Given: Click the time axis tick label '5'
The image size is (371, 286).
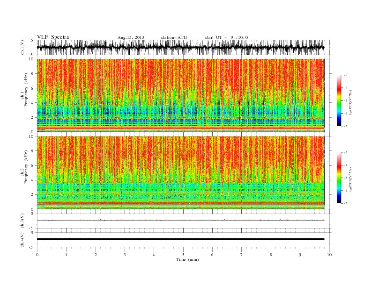Looking at the screenshot, I should pos(183,255).
